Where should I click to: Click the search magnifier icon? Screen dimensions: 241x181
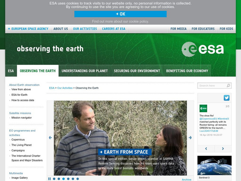click(228, 85)
